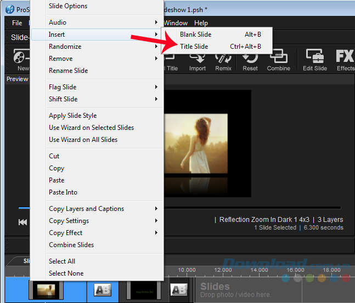Insert a Title Slide
Screen dimensions: 355x303
[217, 47]
